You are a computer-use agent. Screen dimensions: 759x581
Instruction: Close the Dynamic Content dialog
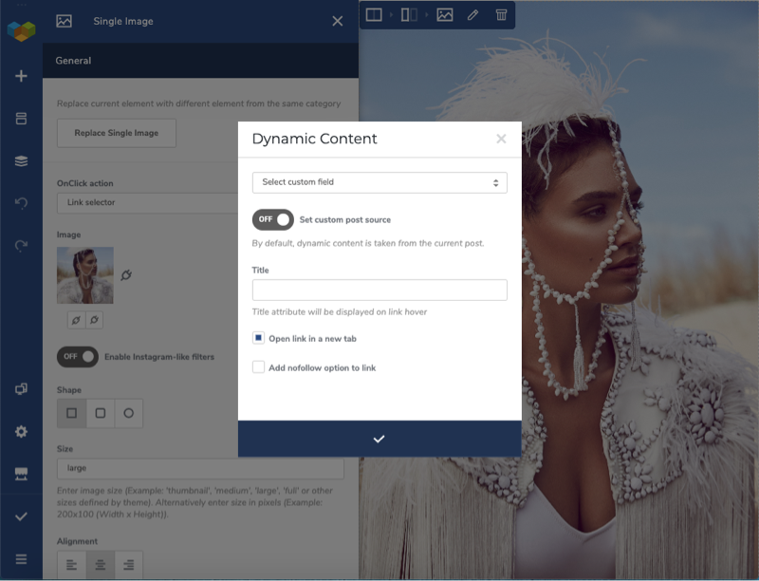pos(502,139)
